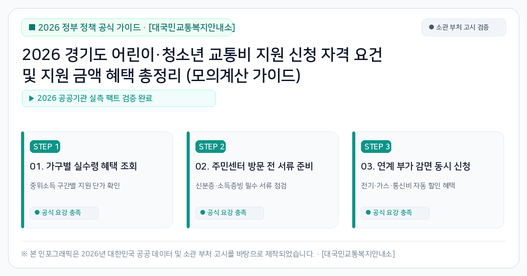
Task: Expand the 2026 공공기관 실측 팩트 검증 완료 banner
Action: pos(119,98)
